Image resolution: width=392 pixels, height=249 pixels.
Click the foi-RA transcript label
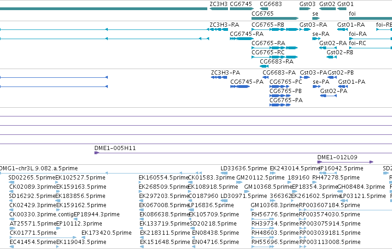[358, 34]
